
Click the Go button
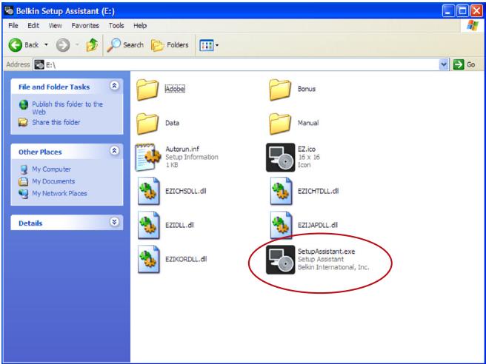pos(464,64)
